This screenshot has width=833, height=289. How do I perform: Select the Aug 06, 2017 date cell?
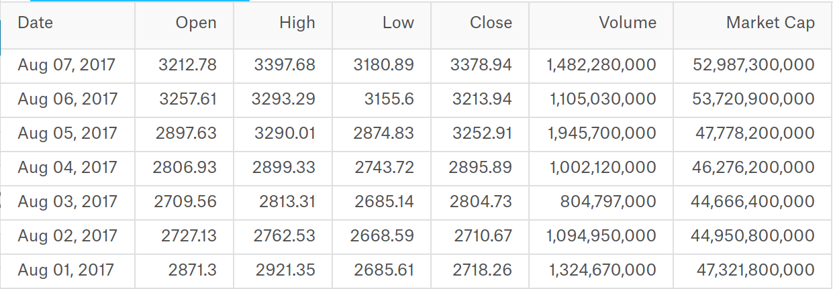(x=67, y=99)
